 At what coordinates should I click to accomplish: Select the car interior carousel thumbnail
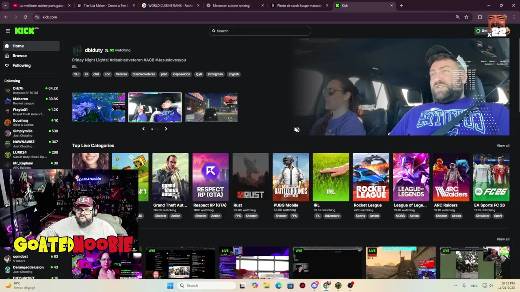coord(155,107)
